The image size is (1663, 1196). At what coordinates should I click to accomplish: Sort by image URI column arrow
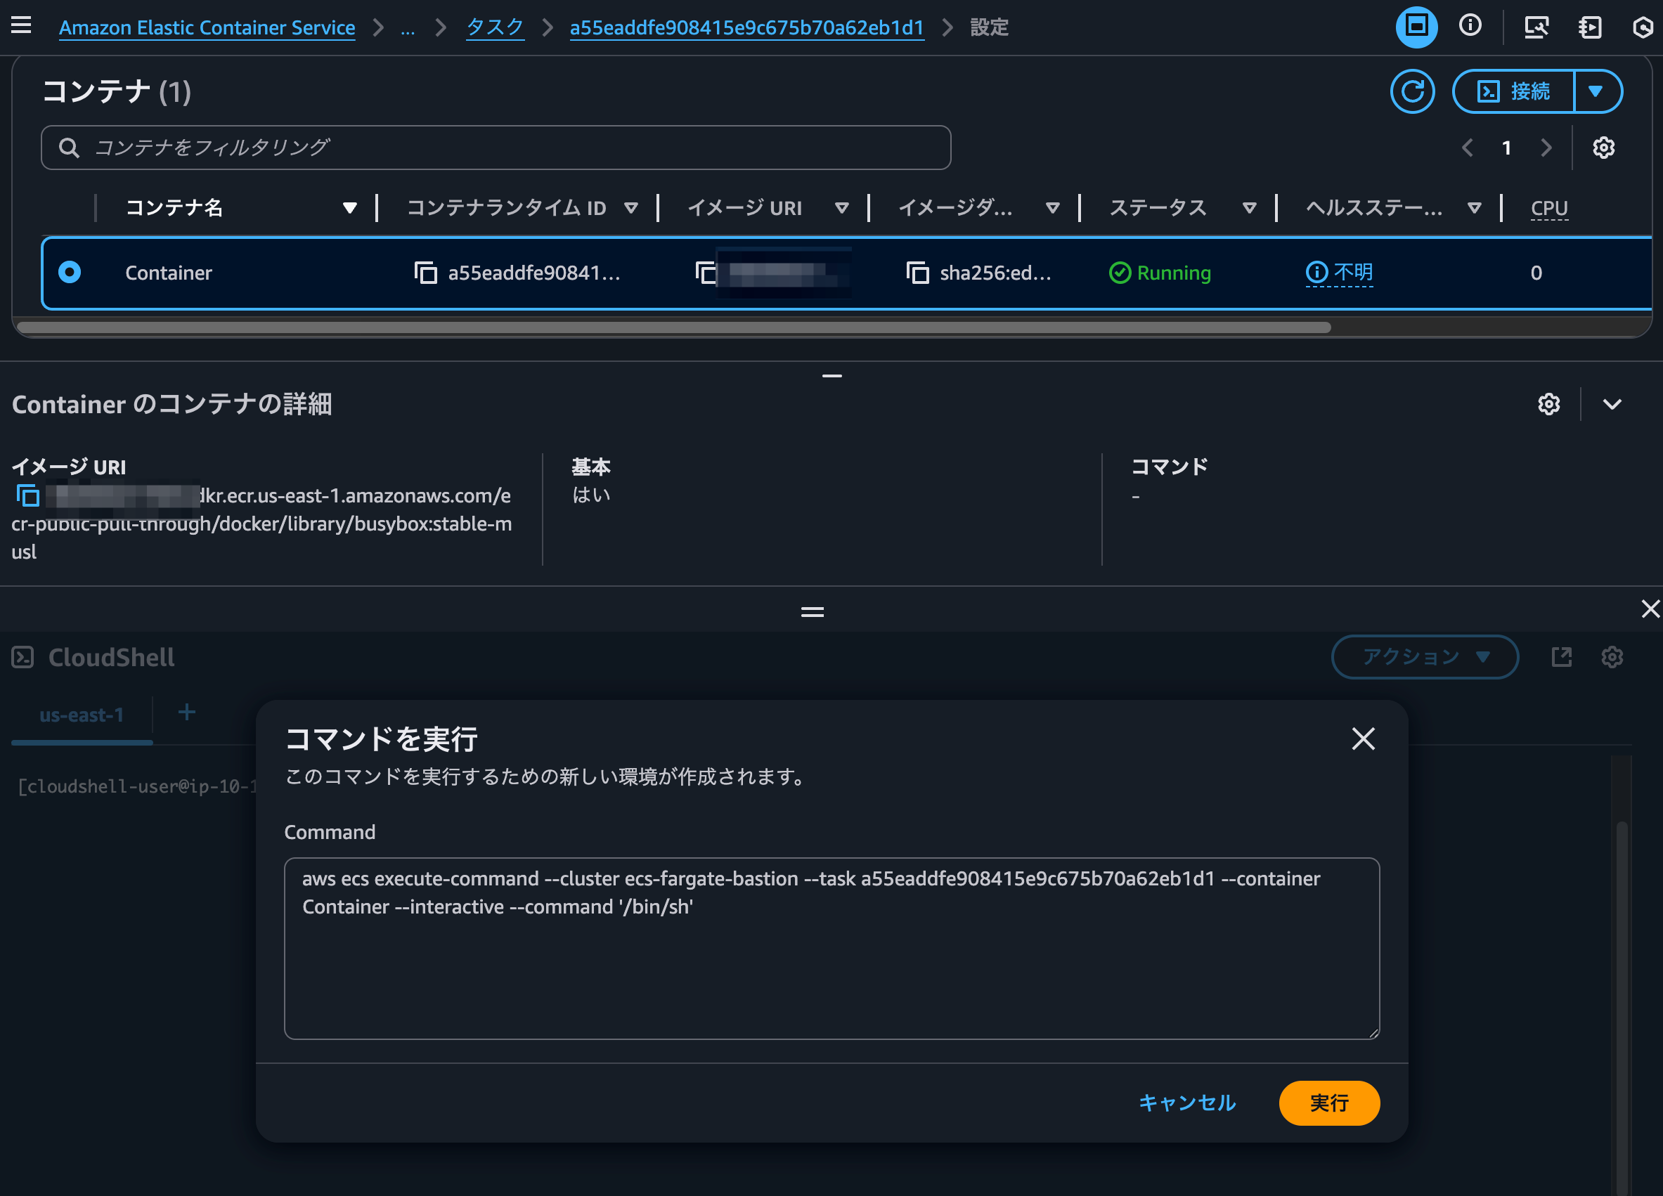point(842,208)
